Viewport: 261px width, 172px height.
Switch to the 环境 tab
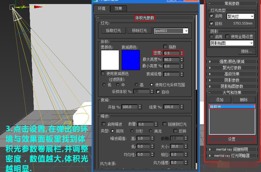101,8
